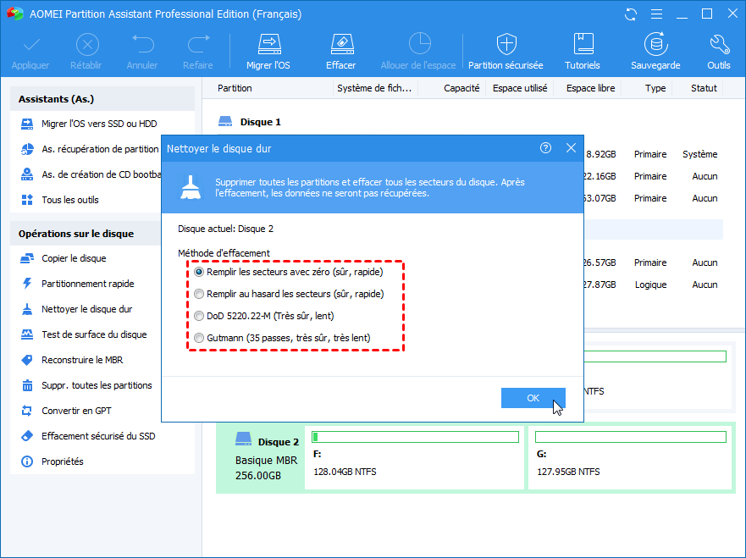The height and width of the screenshot is (558, 746).
Task: Click Partitionnement rapide in sidebar
Action: (77, 284)
